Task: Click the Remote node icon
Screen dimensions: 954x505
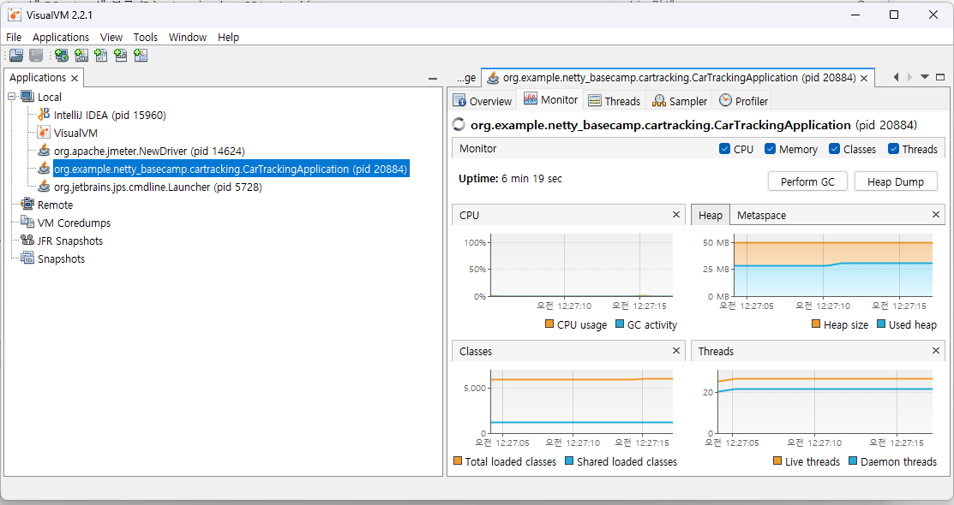Action: 27,205
